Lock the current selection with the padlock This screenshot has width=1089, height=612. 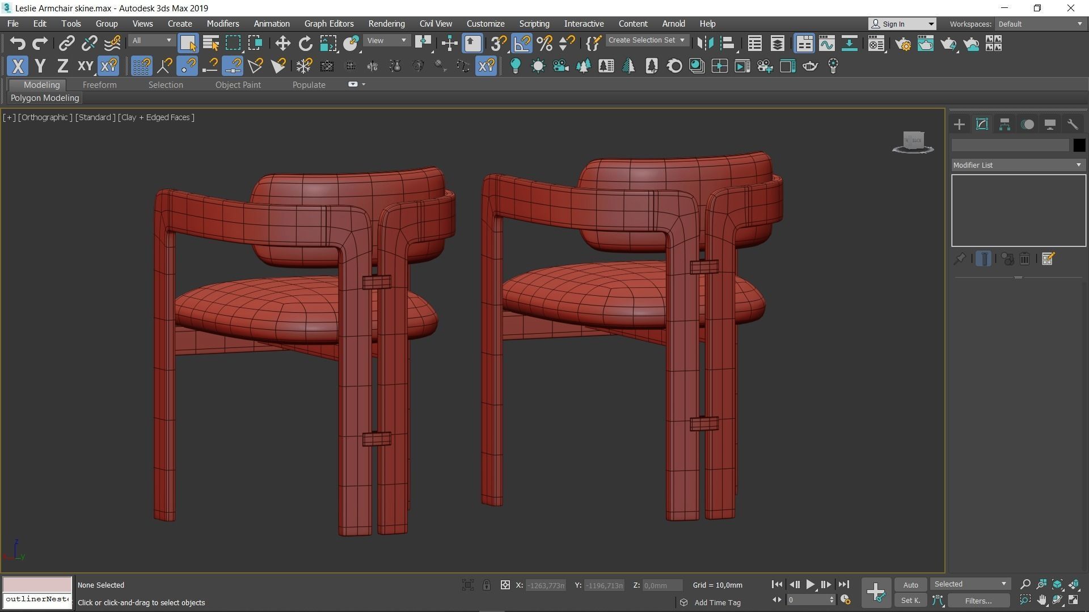pos(487,585)
